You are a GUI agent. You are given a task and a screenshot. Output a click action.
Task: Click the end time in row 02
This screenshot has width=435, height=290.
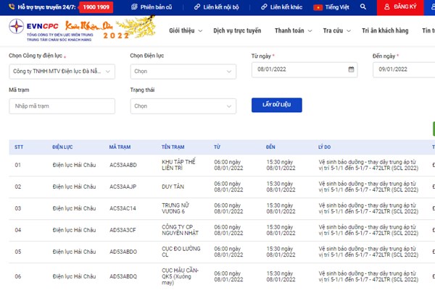[x=281, y=187]
